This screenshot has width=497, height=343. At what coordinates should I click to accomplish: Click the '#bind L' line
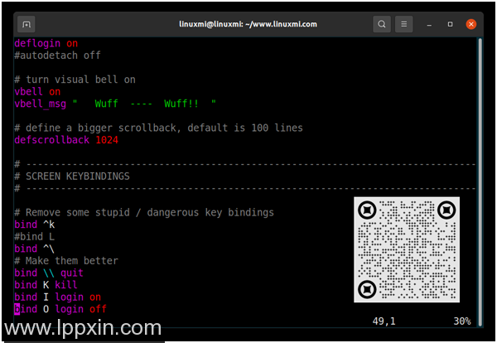[35, 236]
